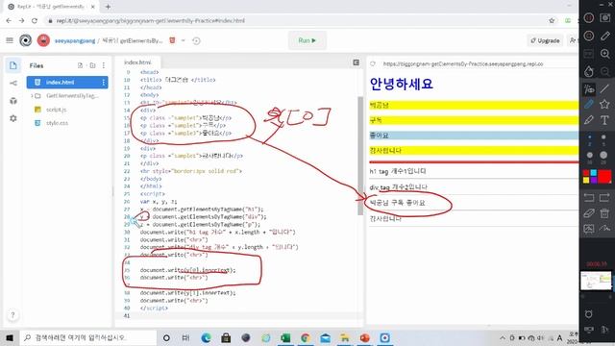
Task: Click the user avatar icon
Action: pos(43,40)
